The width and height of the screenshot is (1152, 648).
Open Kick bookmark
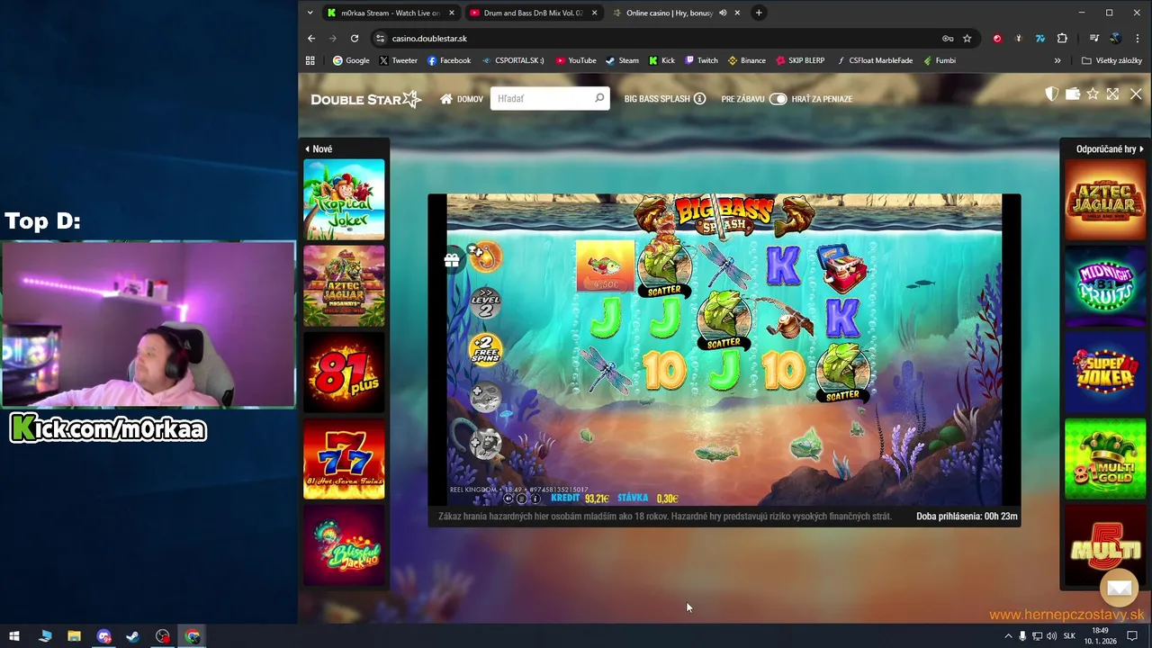(661, 60)
